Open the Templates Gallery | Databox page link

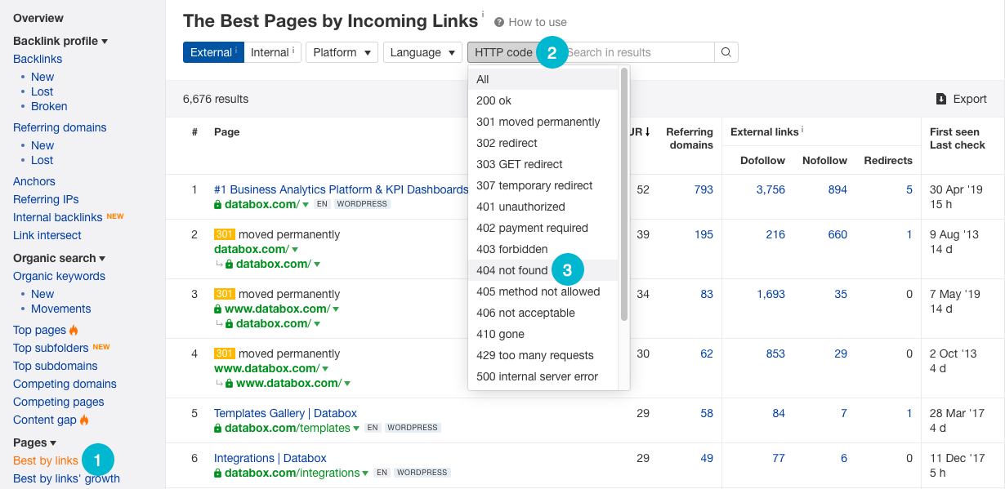(285, 413)
